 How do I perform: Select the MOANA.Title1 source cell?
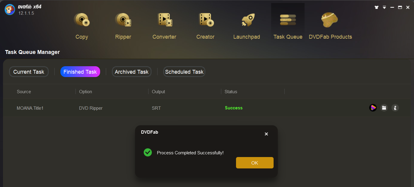coord(30,108)
